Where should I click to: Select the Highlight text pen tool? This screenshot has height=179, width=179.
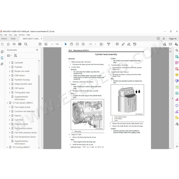[x=123, y=44]
